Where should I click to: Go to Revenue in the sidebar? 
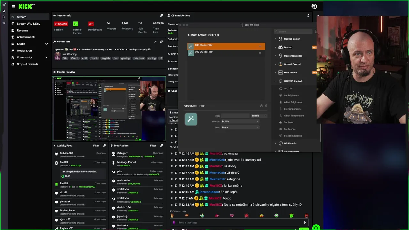click(x=30, y=30)
